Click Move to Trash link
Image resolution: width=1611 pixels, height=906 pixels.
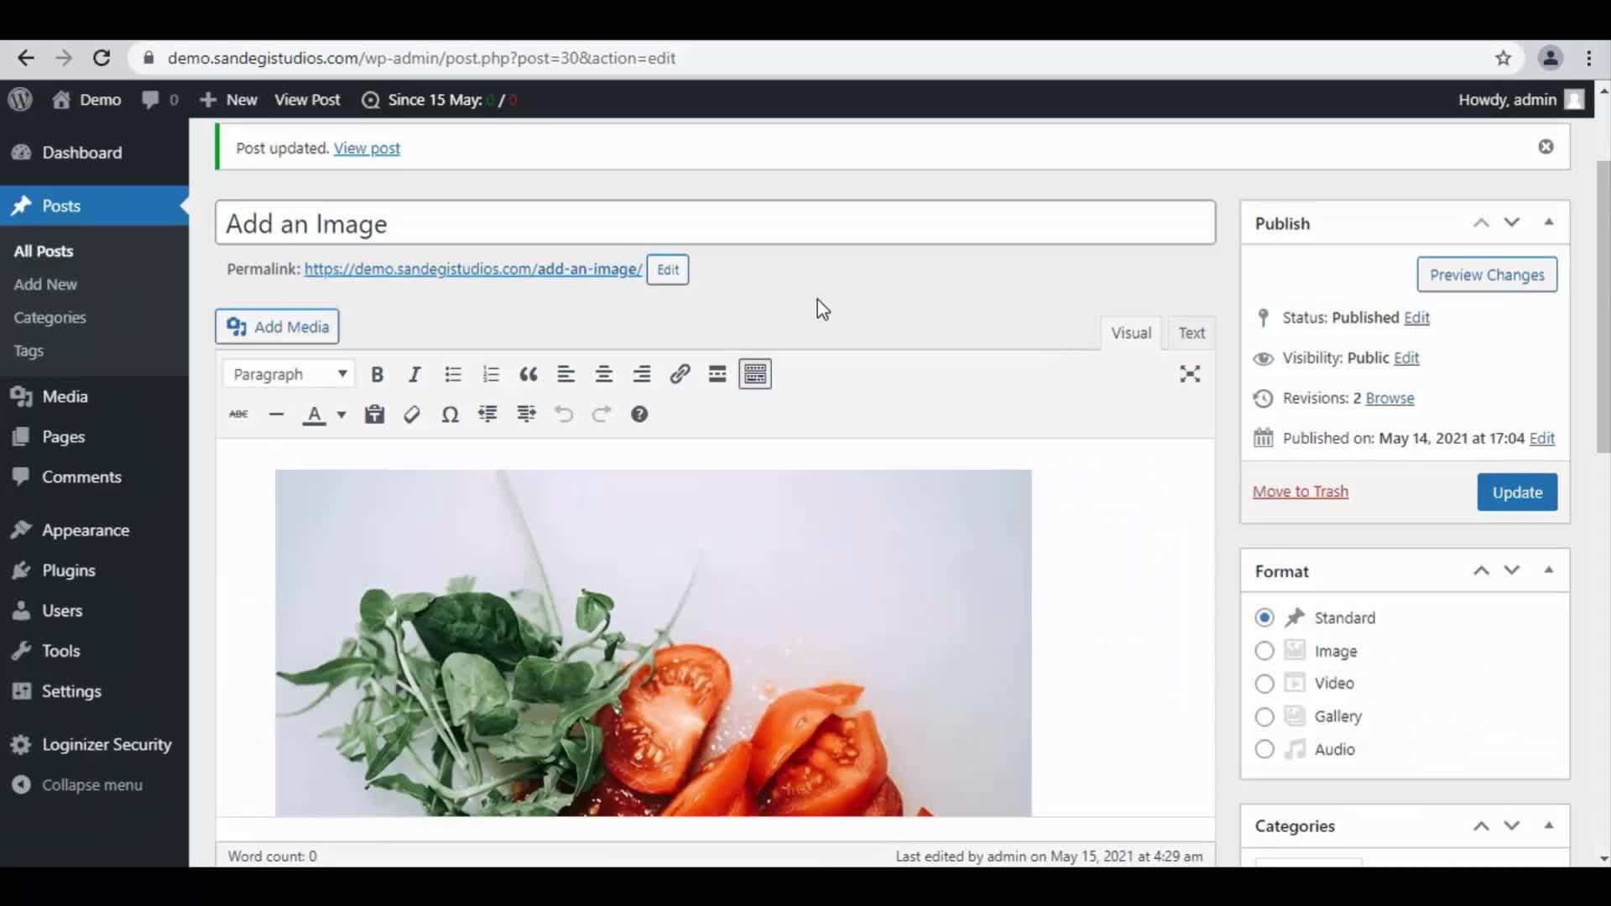pos(1301,492)
